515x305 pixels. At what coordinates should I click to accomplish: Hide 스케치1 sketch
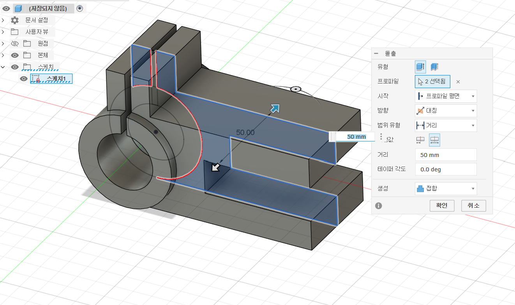[x=24, y=79]
